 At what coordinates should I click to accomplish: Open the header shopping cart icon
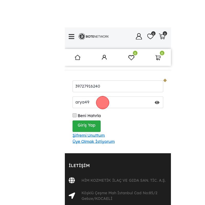[163, 35]
